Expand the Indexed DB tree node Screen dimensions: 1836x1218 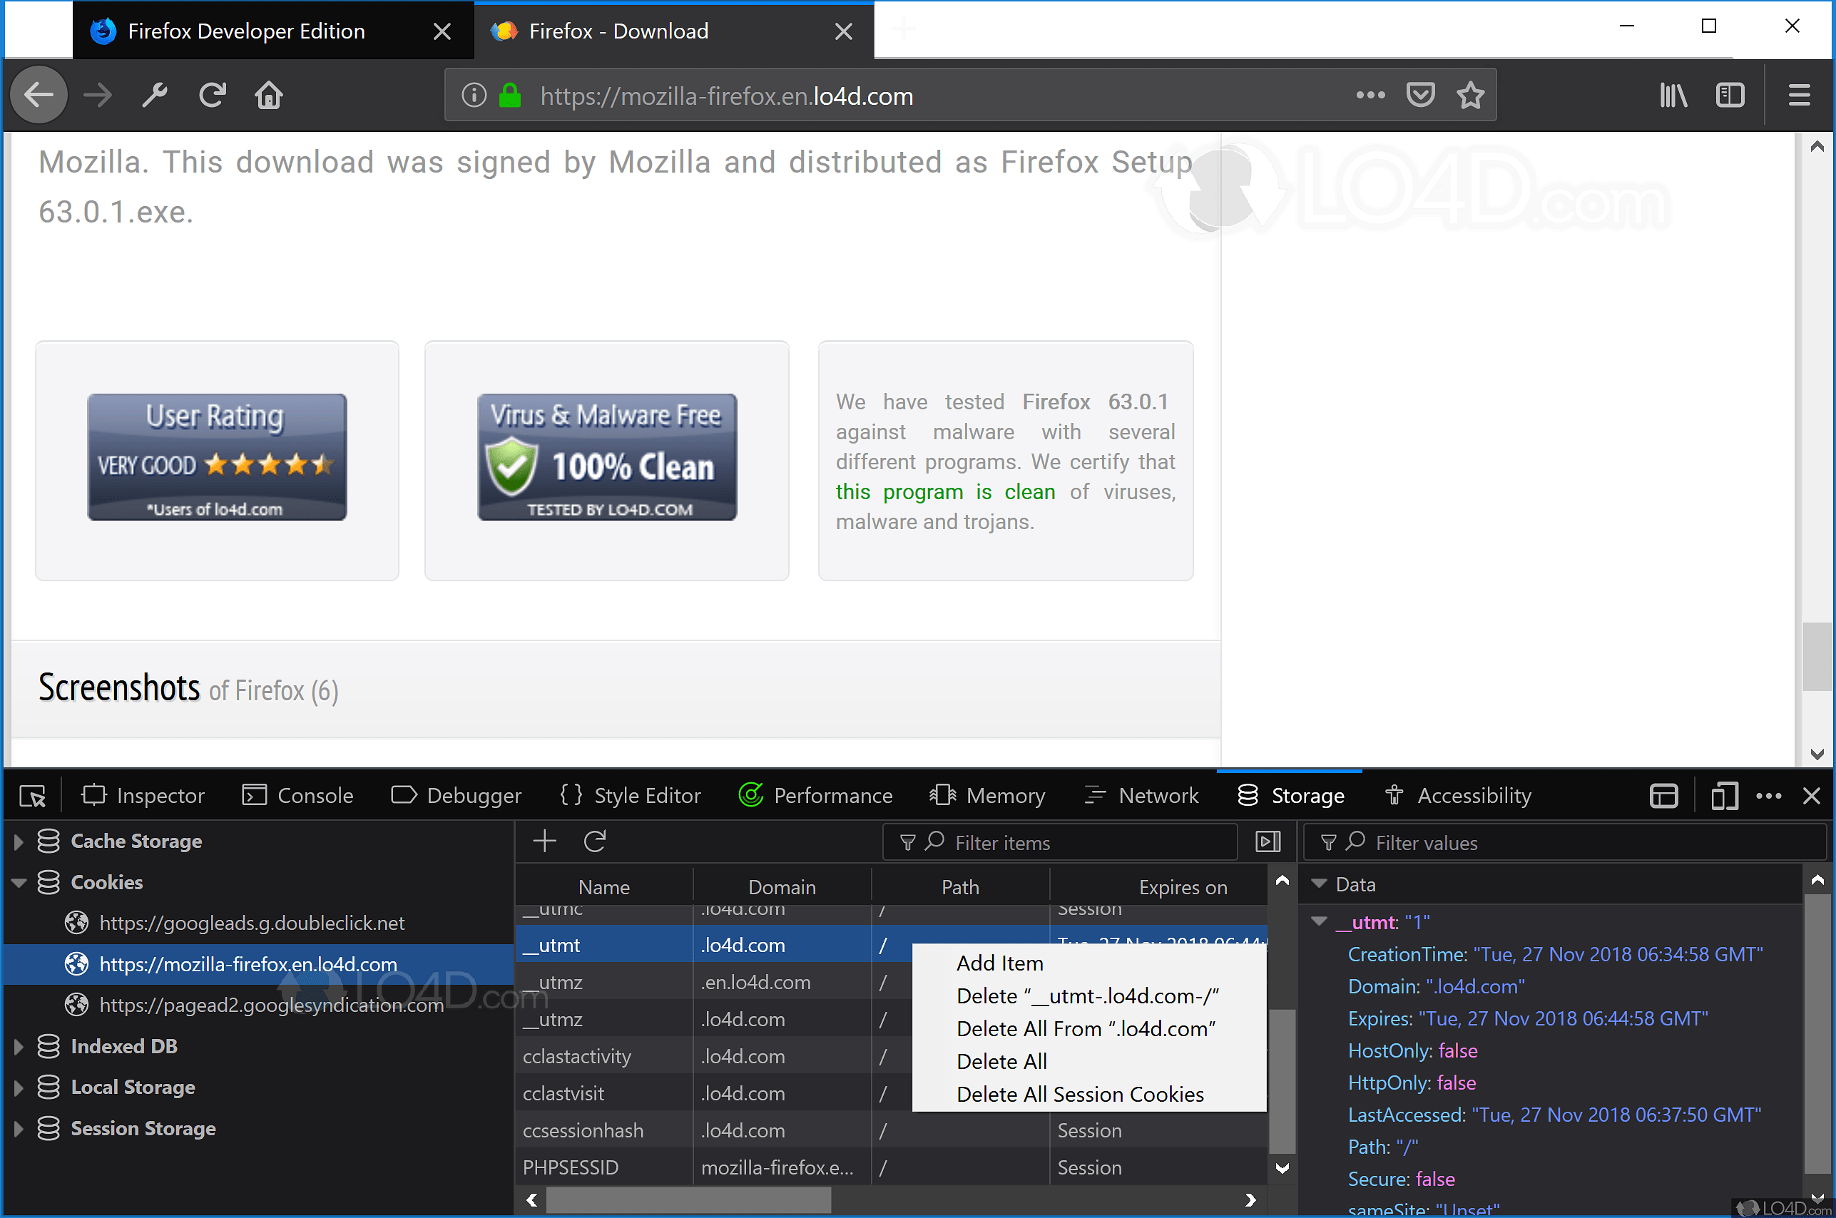(x=19, y=1046)
